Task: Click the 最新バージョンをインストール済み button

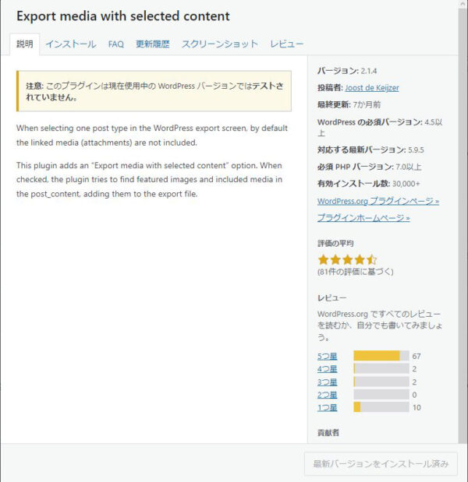Action: tap(381, 463)
